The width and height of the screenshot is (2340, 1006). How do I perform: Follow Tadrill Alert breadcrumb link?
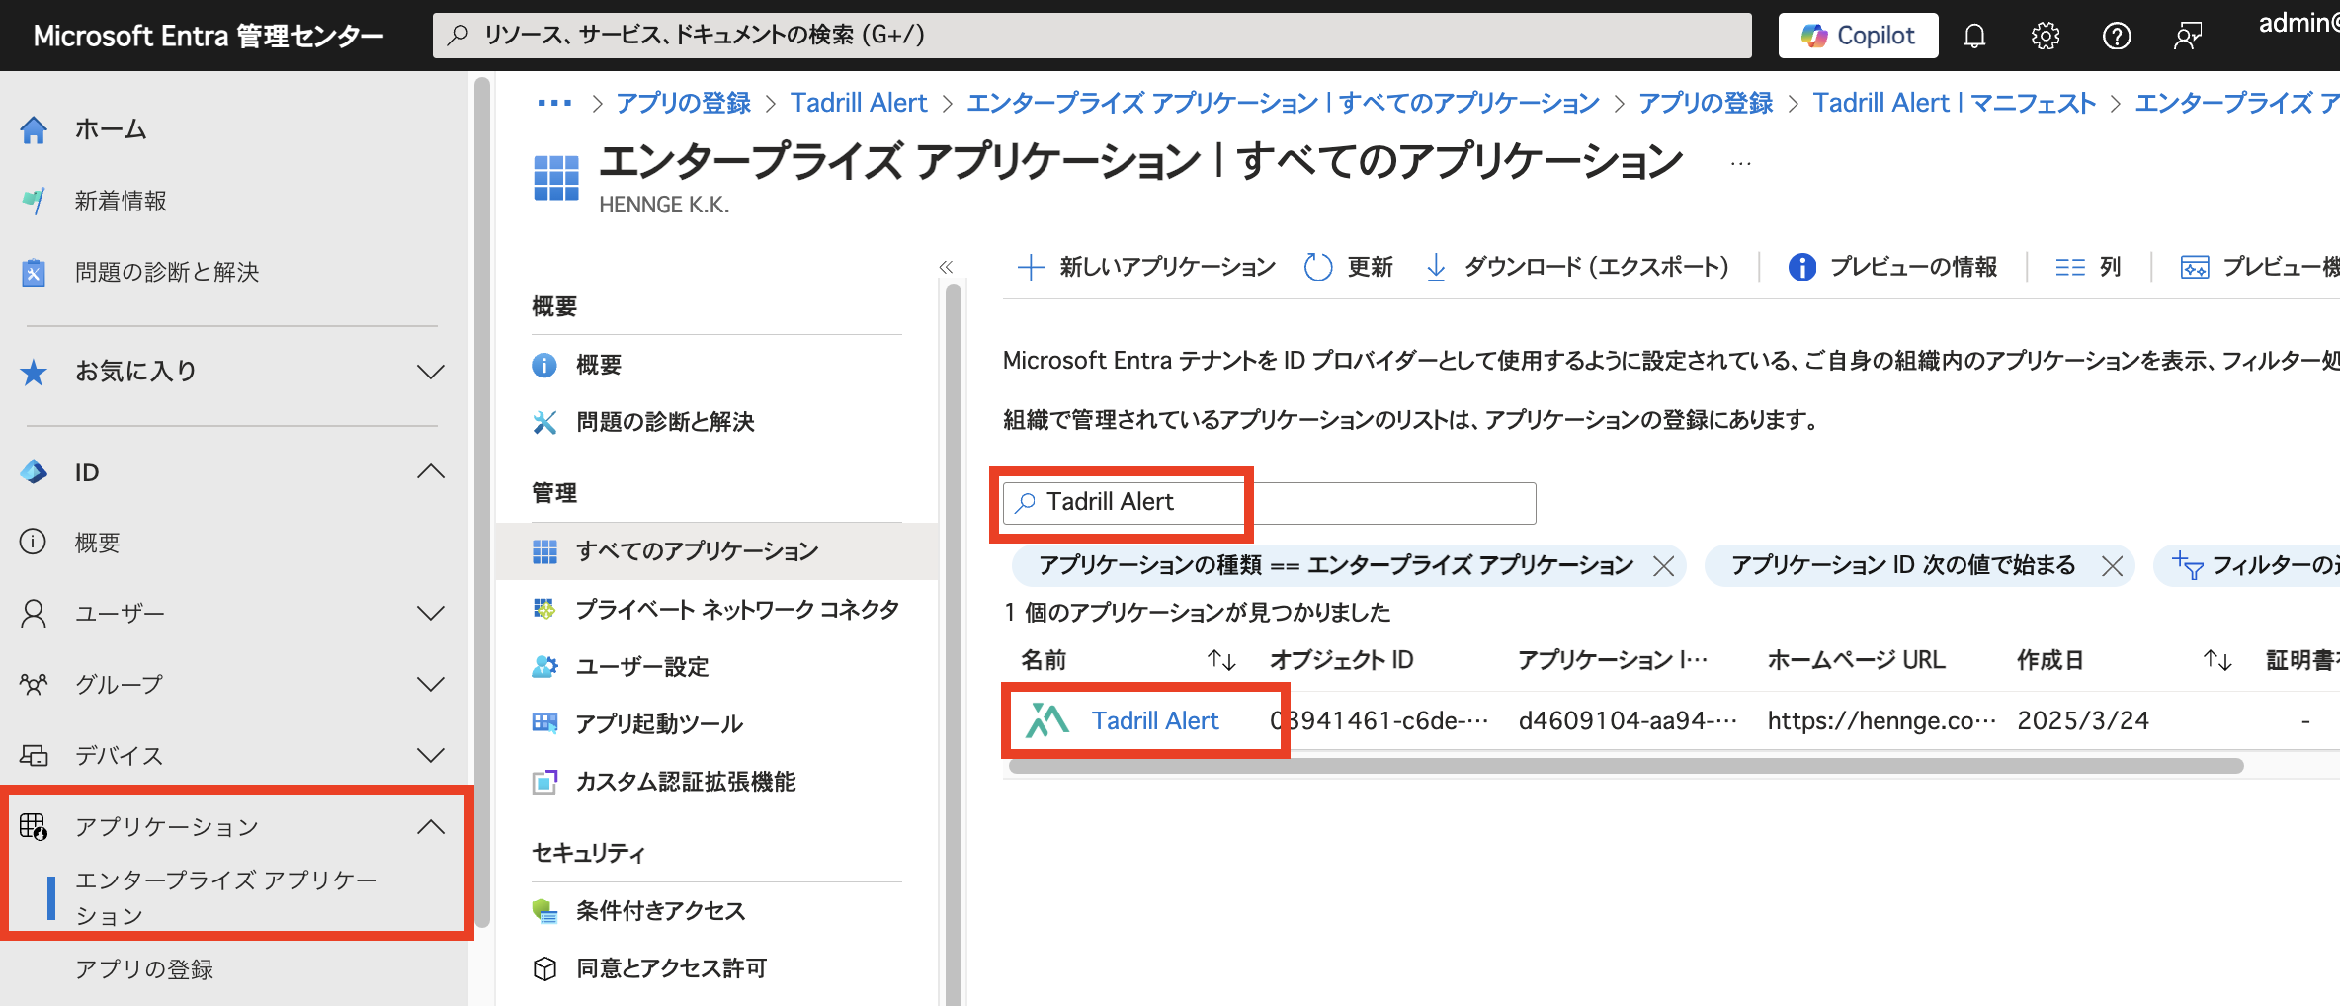click(x=859, y=103)
